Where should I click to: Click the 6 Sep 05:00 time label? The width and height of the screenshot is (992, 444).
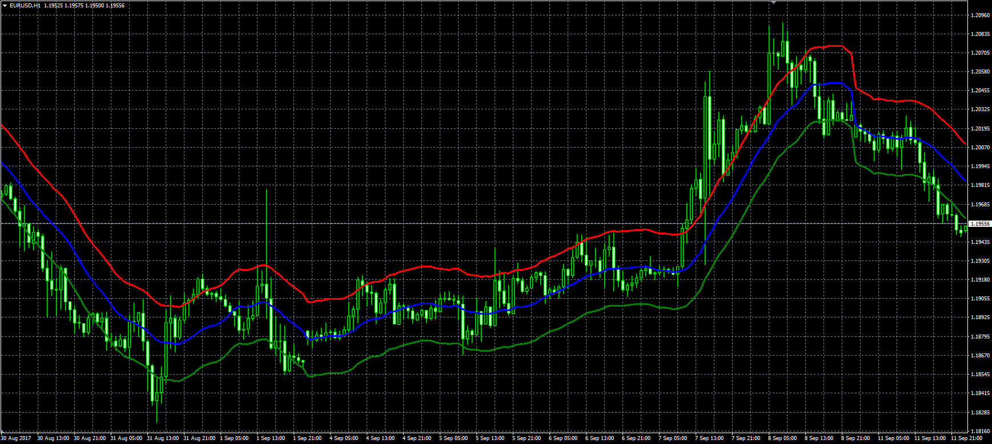click(x=563, y=438)
